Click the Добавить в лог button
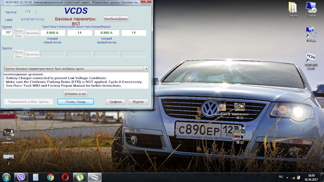The image size is (324, 182). [75, 94]
